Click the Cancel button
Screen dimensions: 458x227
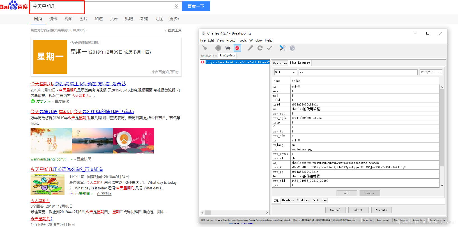click(x=335, y=210)
